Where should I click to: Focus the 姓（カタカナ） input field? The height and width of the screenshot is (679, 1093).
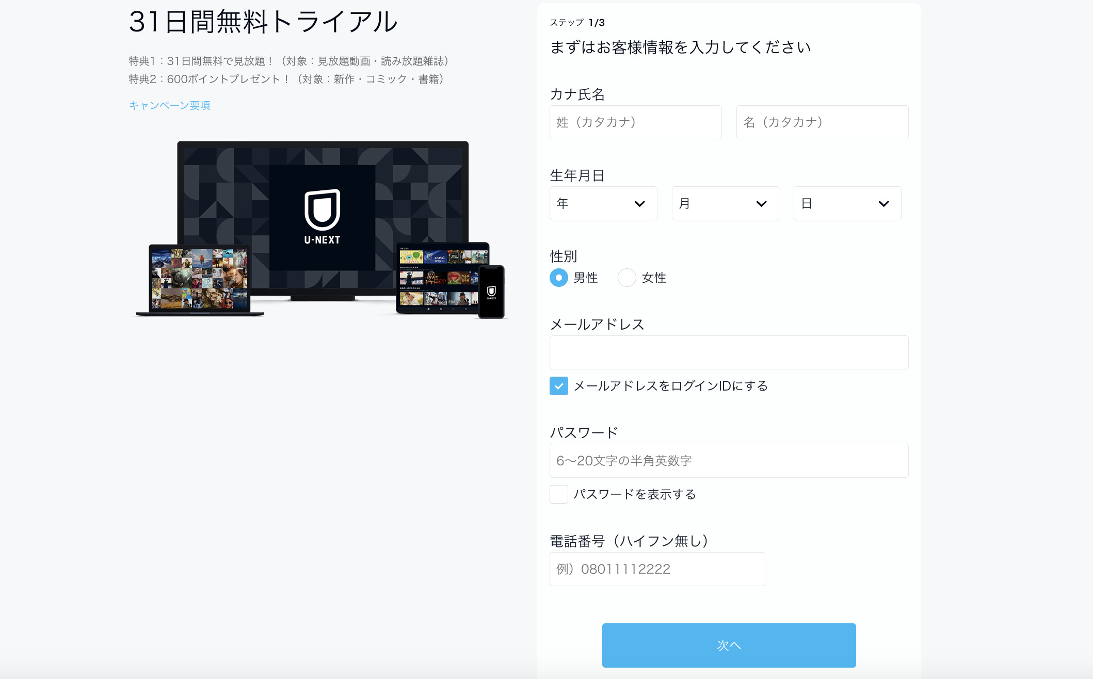click(635, 122)
